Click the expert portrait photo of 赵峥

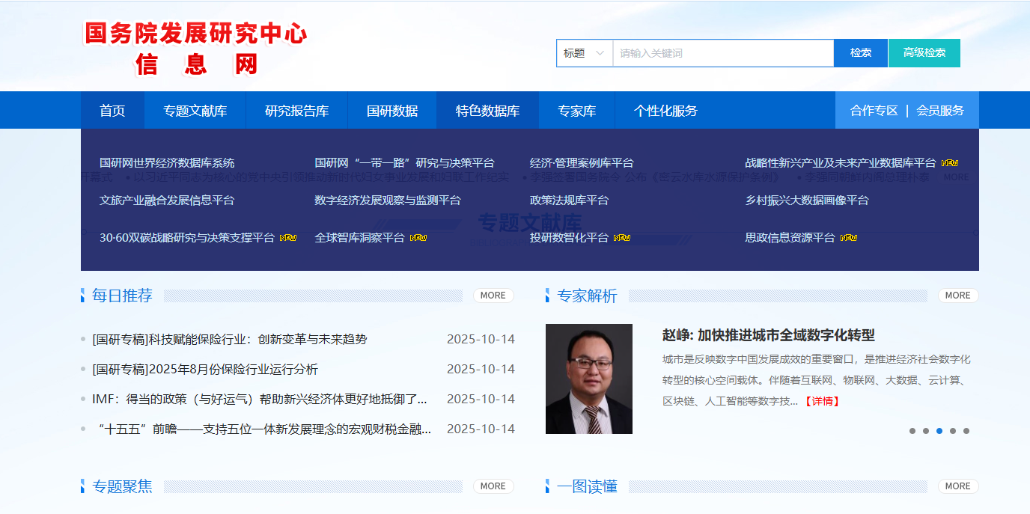point(588,379)
